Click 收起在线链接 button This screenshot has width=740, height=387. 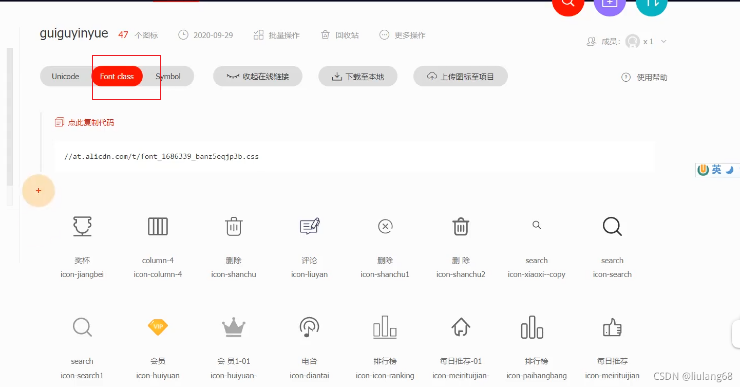(258, 77)
